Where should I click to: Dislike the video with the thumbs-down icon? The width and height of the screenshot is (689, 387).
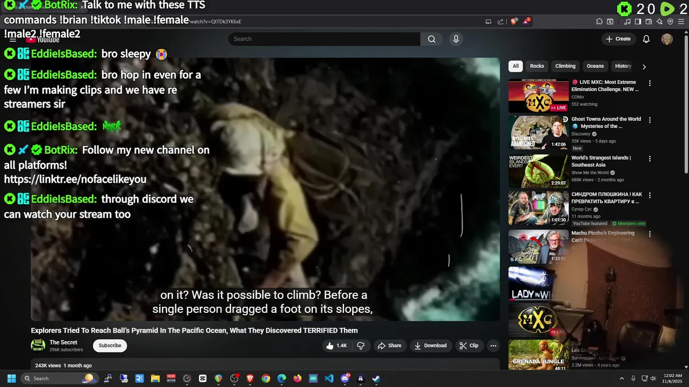pos(361,346)
